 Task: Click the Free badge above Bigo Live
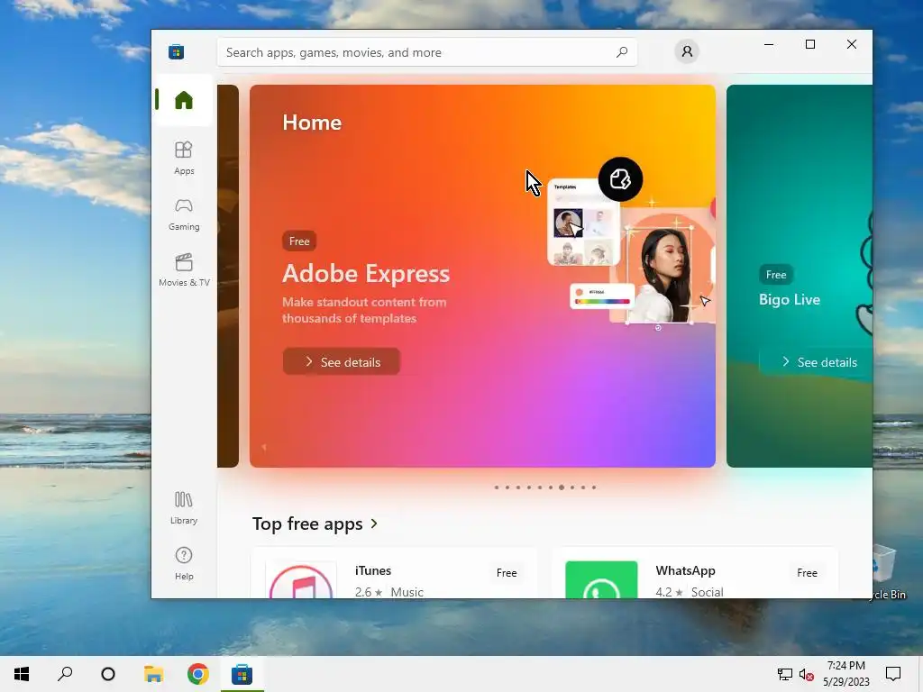[x=776, y=275]
